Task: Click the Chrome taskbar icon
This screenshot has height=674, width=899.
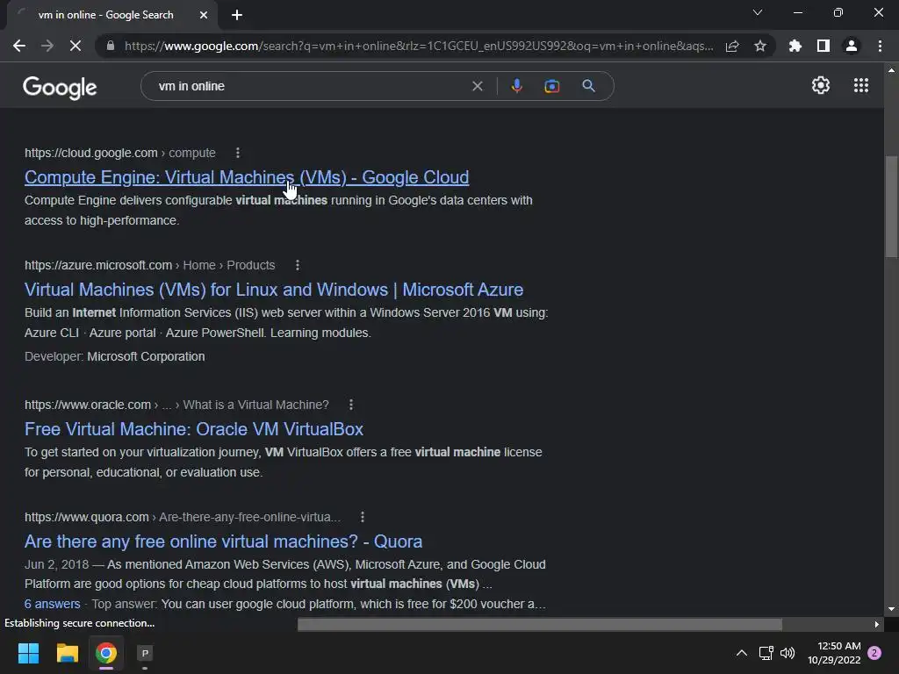Action: [106, 653]
